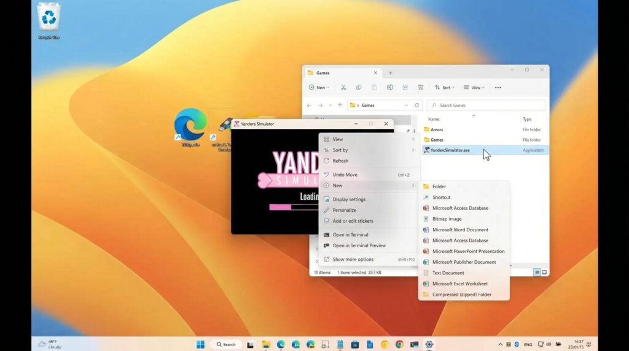Open Microsoft Edge shortcut on the desktop
Image resolution: width=629 pixels, height=351 pixels.
click(190, 125)
